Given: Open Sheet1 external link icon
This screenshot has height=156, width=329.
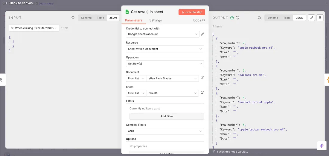Looking at the screenshot, I should (x=202, y=93).
